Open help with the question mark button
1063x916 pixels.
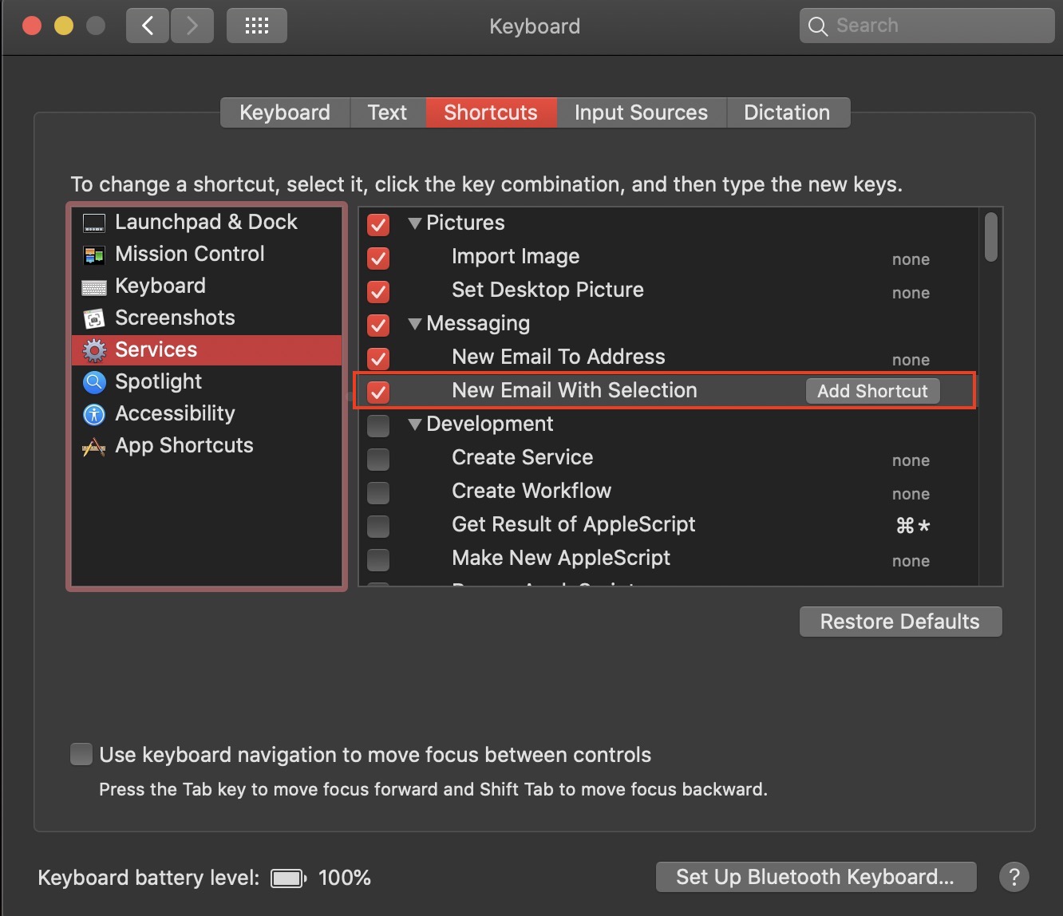[1014, 878]
